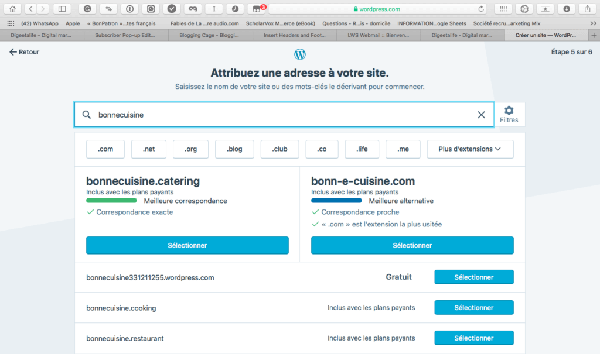Viewport: 600px width, 354px height.
Task: Select the bonnecuisine.cooking domain
Action: click(473, 308)
